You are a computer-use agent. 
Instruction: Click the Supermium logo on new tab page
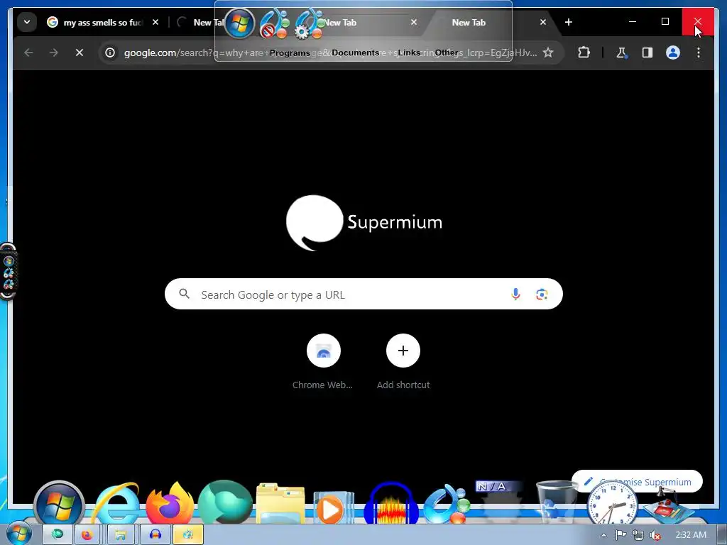coord(364,223)
